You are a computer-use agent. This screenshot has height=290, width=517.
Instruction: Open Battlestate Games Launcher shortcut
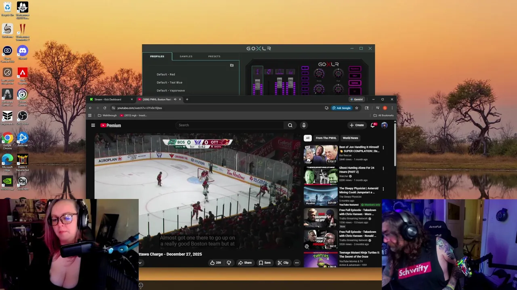pos(7,97)
